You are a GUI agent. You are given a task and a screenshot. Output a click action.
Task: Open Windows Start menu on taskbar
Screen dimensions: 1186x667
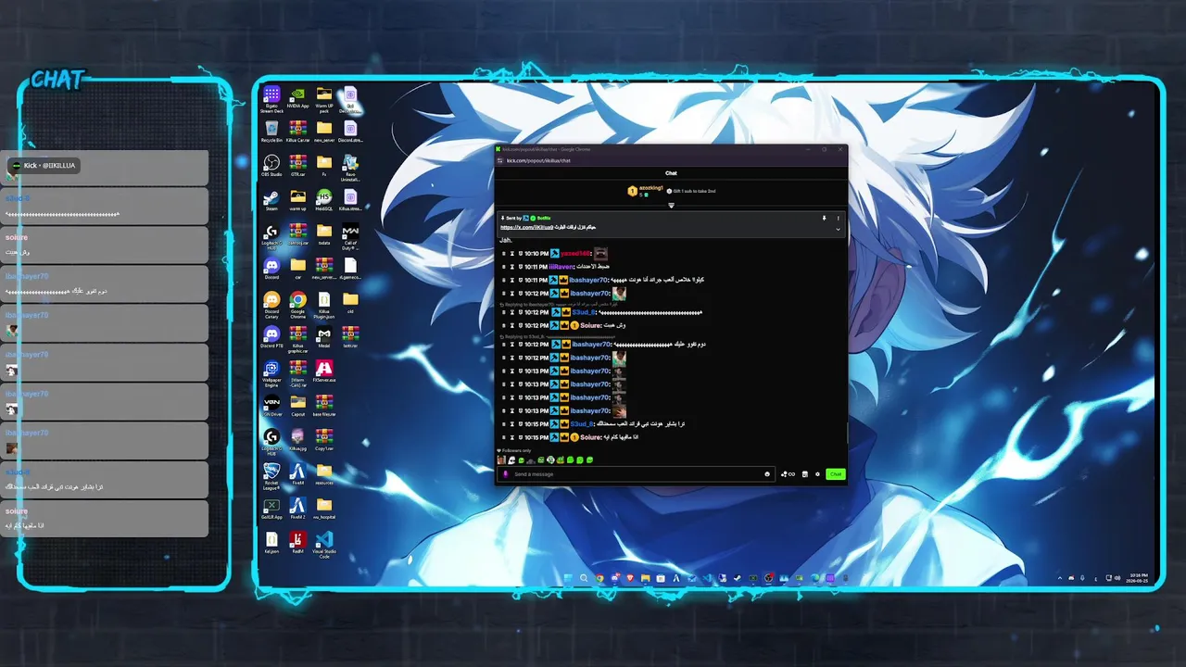568,578
